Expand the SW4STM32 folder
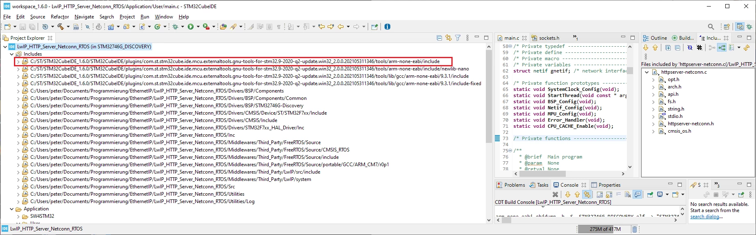The width and height of the screenshot is (756, 235). pos(18,216)
